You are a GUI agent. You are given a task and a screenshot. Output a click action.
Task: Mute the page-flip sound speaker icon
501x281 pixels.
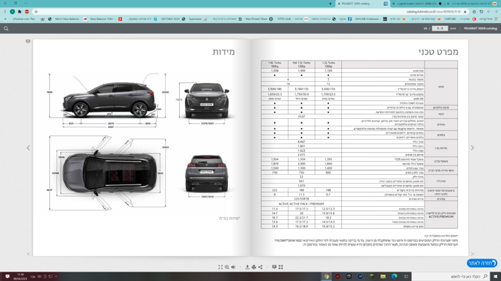point(234,267)
